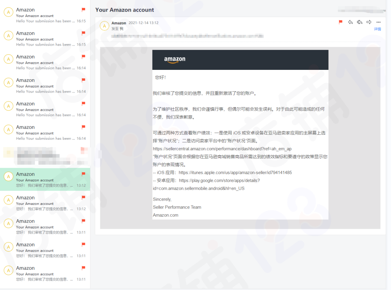Toggle the flag on the second email in list
The image size is (391, 290).
tap(84, 34)
